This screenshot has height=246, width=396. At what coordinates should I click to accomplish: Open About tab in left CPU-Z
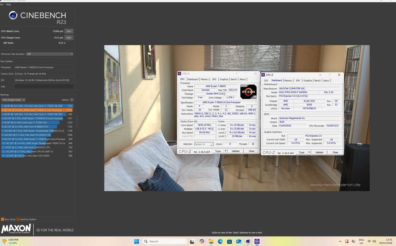click(242, 79)
